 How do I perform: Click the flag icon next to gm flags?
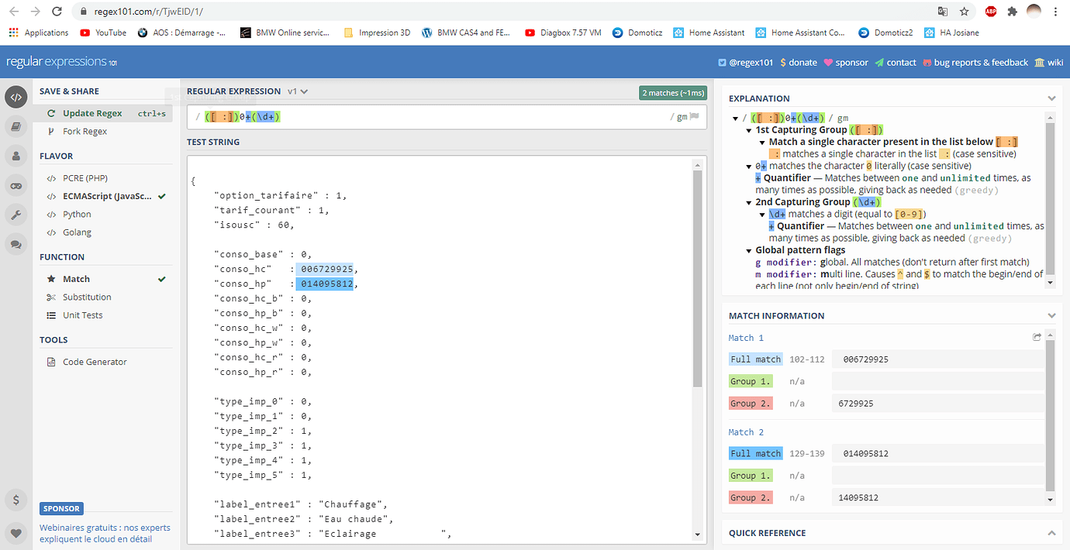692,115
